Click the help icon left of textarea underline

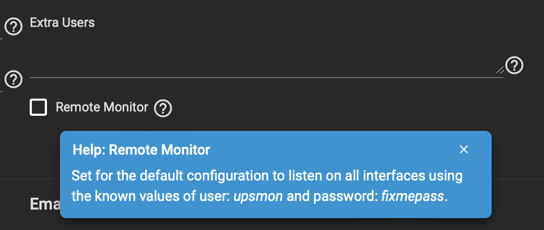click(x=13, y=79)
